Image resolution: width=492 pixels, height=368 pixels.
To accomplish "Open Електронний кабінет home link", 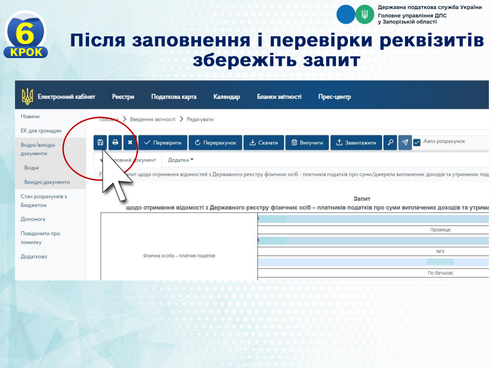I will point(66,97).
